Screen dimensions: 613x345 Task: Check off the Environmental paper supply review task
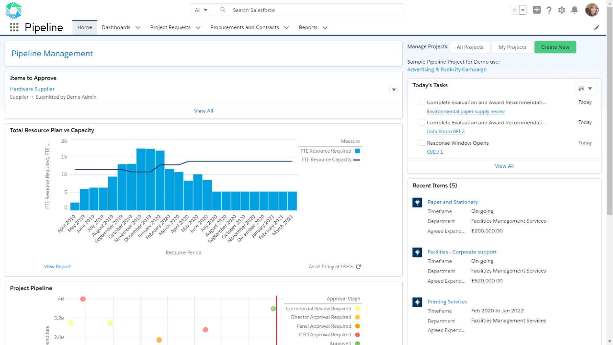pyautogui.click(x=422, y=102)
